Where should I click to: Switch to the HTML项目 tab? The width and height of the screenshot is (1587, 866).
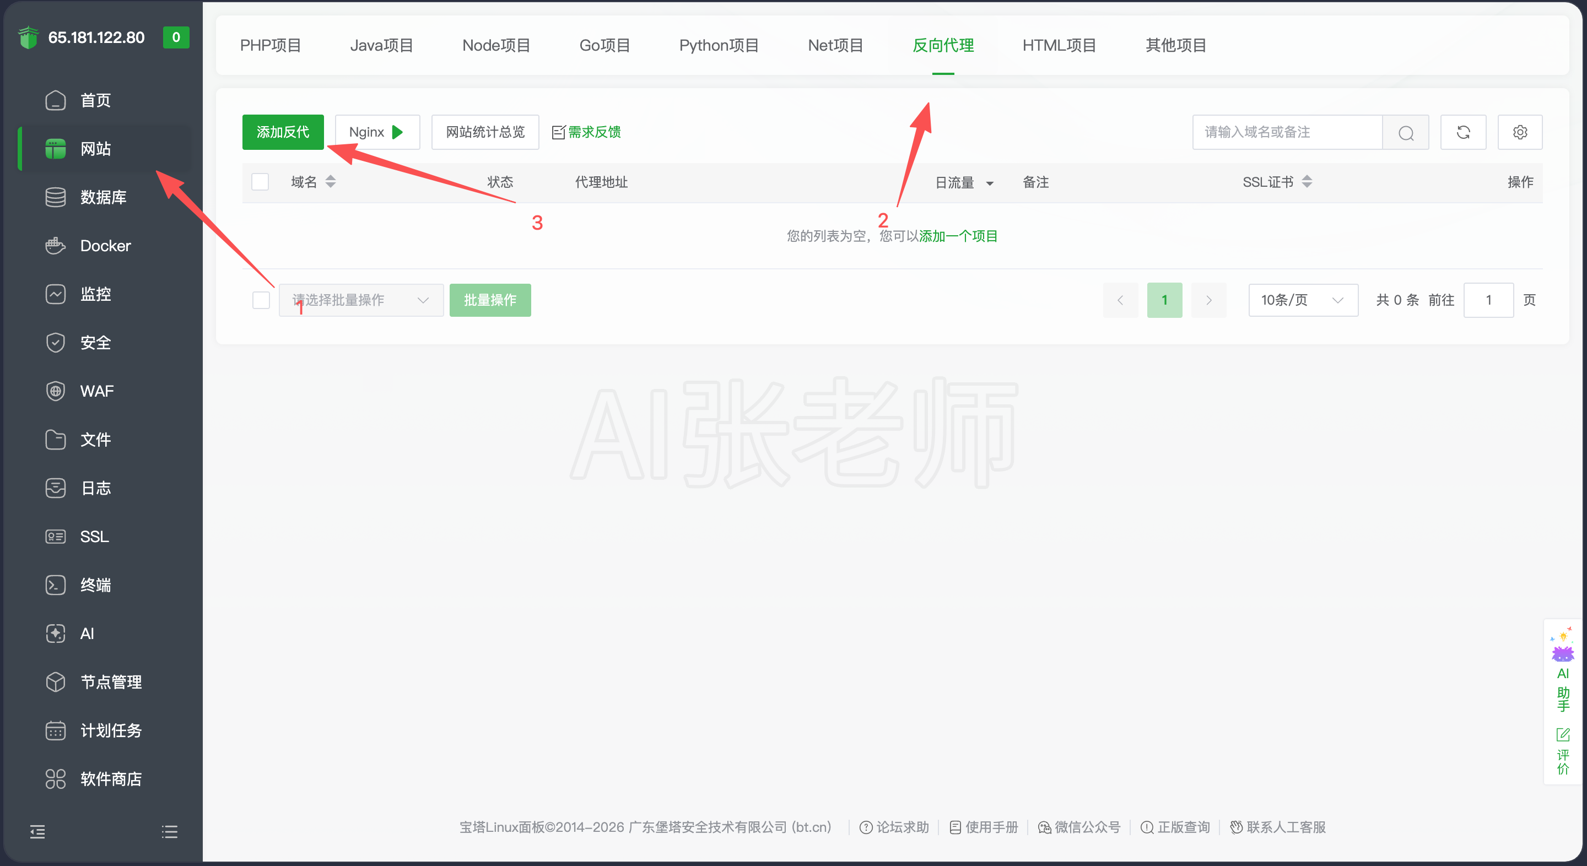click(1059, 46)
